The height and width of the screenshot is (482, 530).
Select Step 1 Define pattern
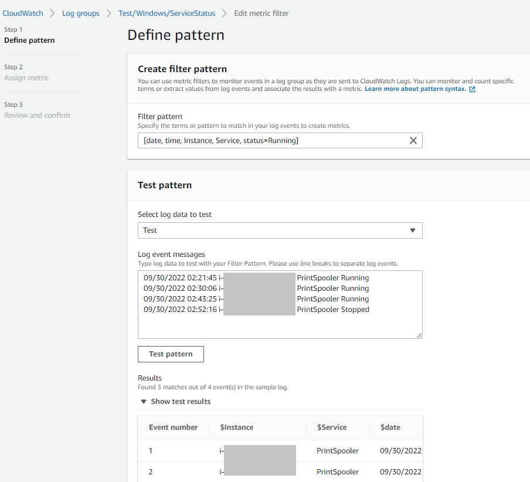point(29,40)
